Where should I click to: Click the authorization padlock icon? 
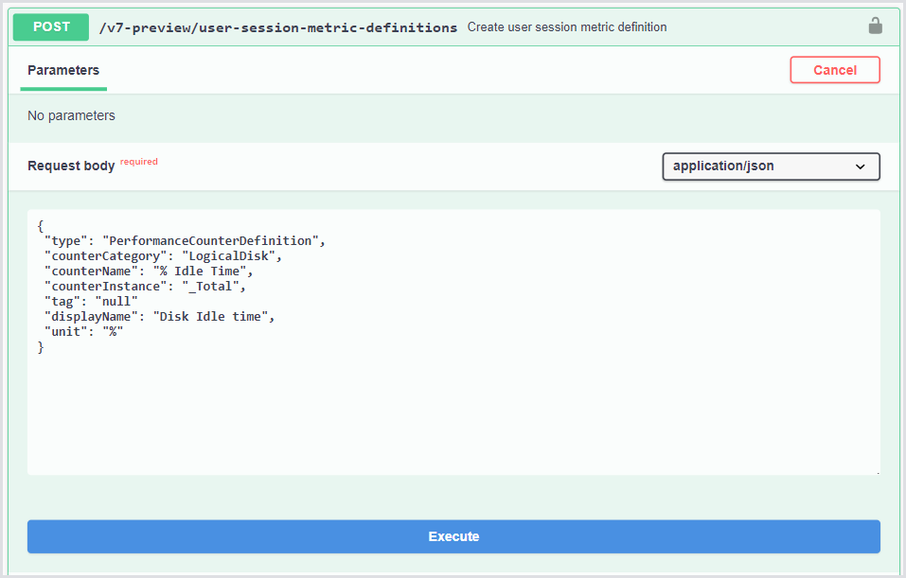tap(876, 26)
